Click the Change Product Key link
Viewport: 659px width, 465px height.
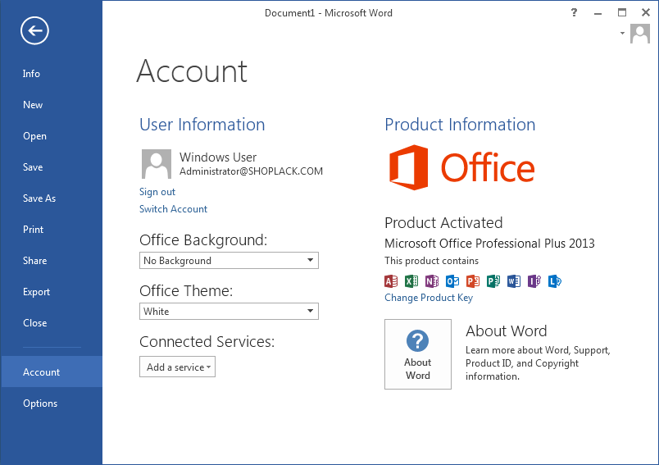[429, 298]
